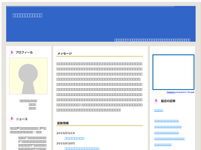Click the tagline text at the header's bottom right

coord(152,40)
